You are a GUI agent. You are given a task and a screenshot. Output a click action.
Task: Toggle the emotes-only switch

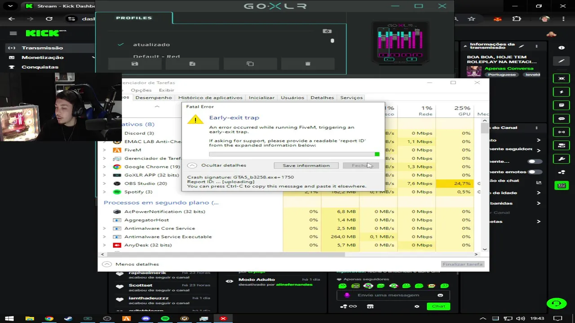tap(534, 172)
